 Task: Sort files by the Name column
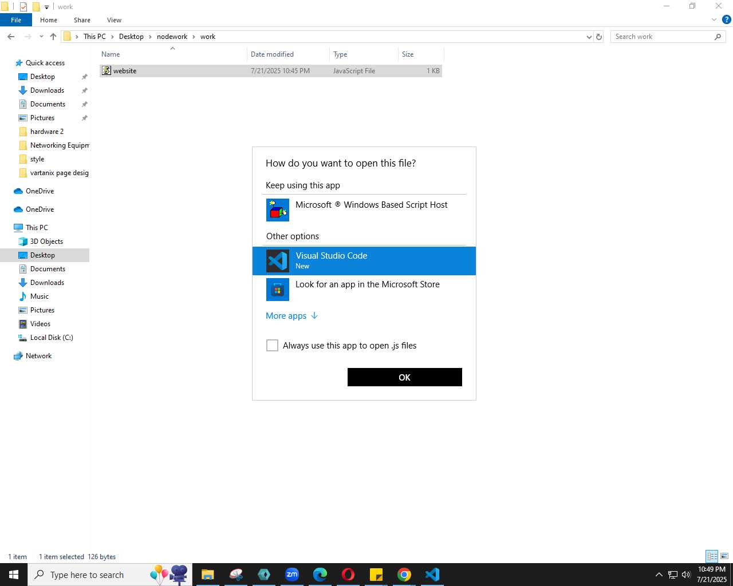tap(172, 54)
